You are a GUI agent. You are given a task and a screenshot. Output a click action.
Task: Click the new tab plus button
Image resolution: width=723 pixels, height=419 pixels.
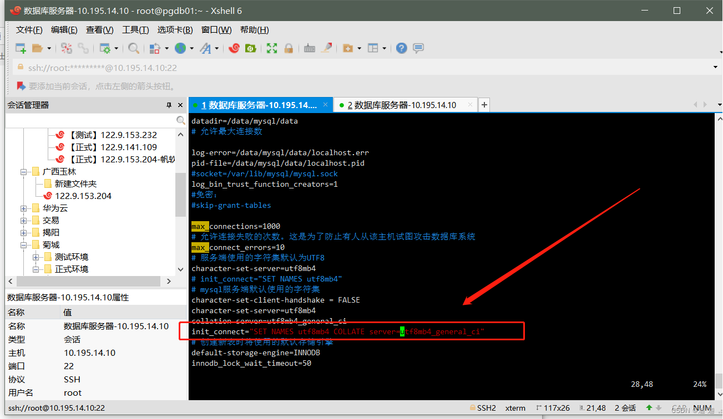(483, 104)
